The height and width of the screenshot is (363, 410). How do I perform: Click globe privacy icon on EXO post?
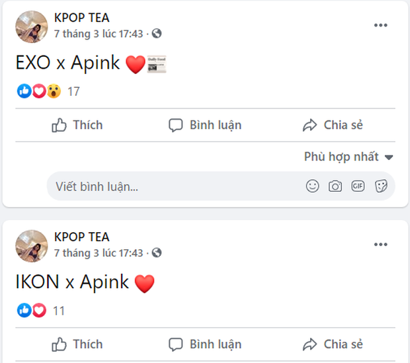157,33
